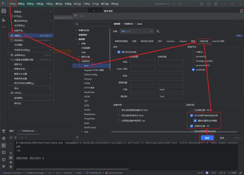Switch to the JavaDoc tab

pos(170,41)
